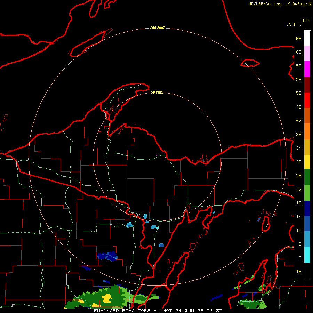Viewport: 313px width, 313px height.
Task: Click the legend value 30
Action: [299, 162]
